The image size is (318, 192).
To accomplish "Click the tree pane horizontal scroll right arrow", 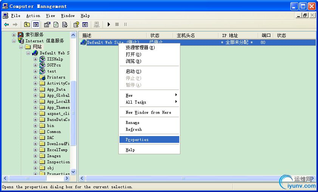I will (x=67, y=178).
